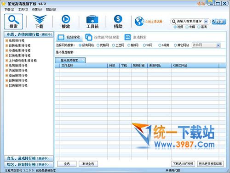This screenshot has width=230, height=173.
Task: Sort by 视频时间 column header
Action: click(139, 66)
